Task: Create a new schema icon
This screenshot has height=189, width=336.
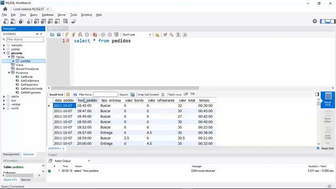Action: coord(29,21)
